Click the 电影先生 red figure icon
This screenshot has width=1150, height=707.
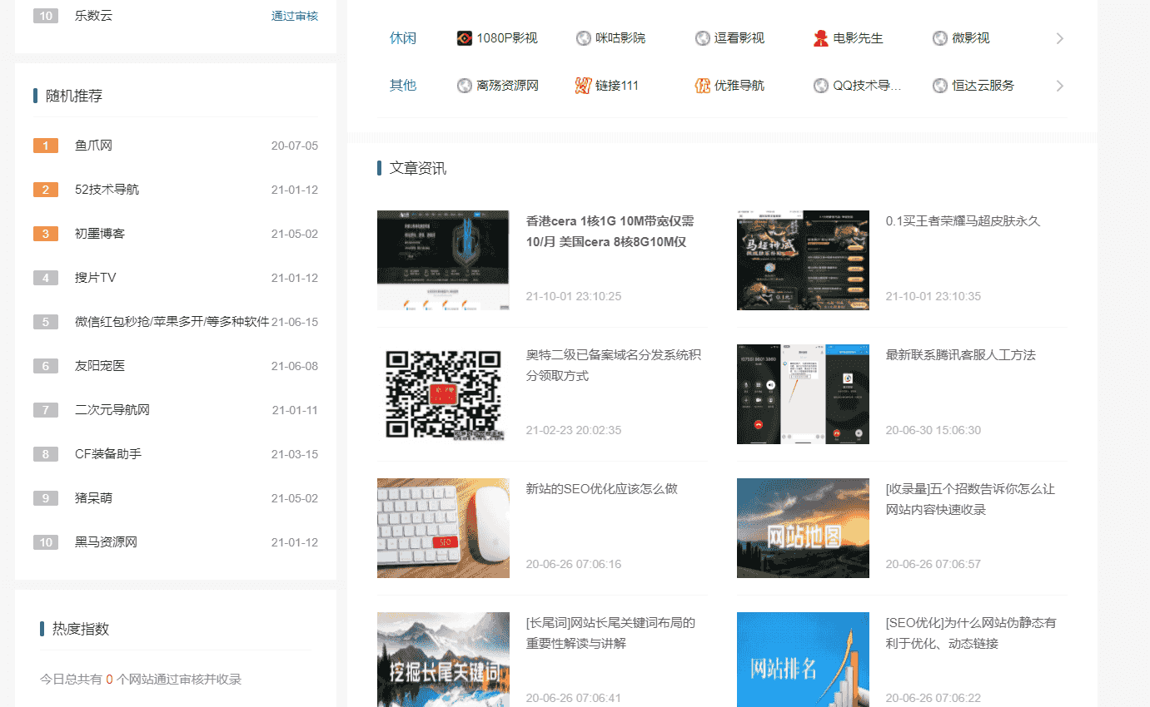[821, 38]
